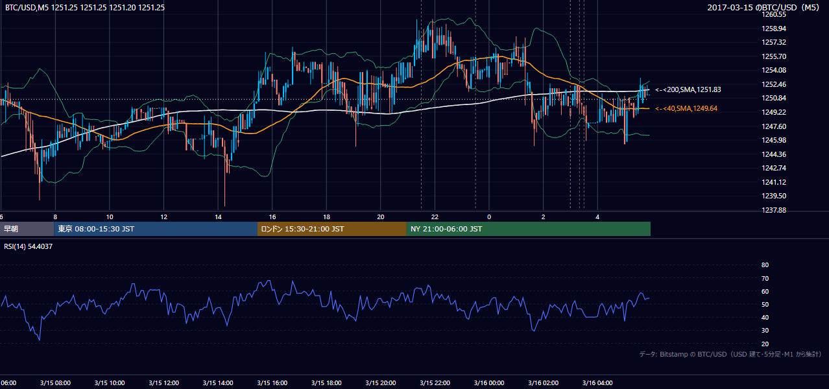Screen dimensions: 829x389
Task: Click the 2017-03-15 chart title
Action: coord(763,8)
